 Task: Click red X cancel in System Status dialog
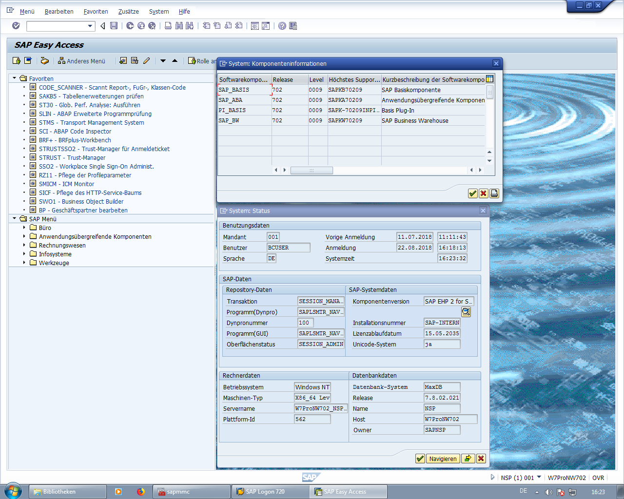pyautogui.click(x=481, y=459)
